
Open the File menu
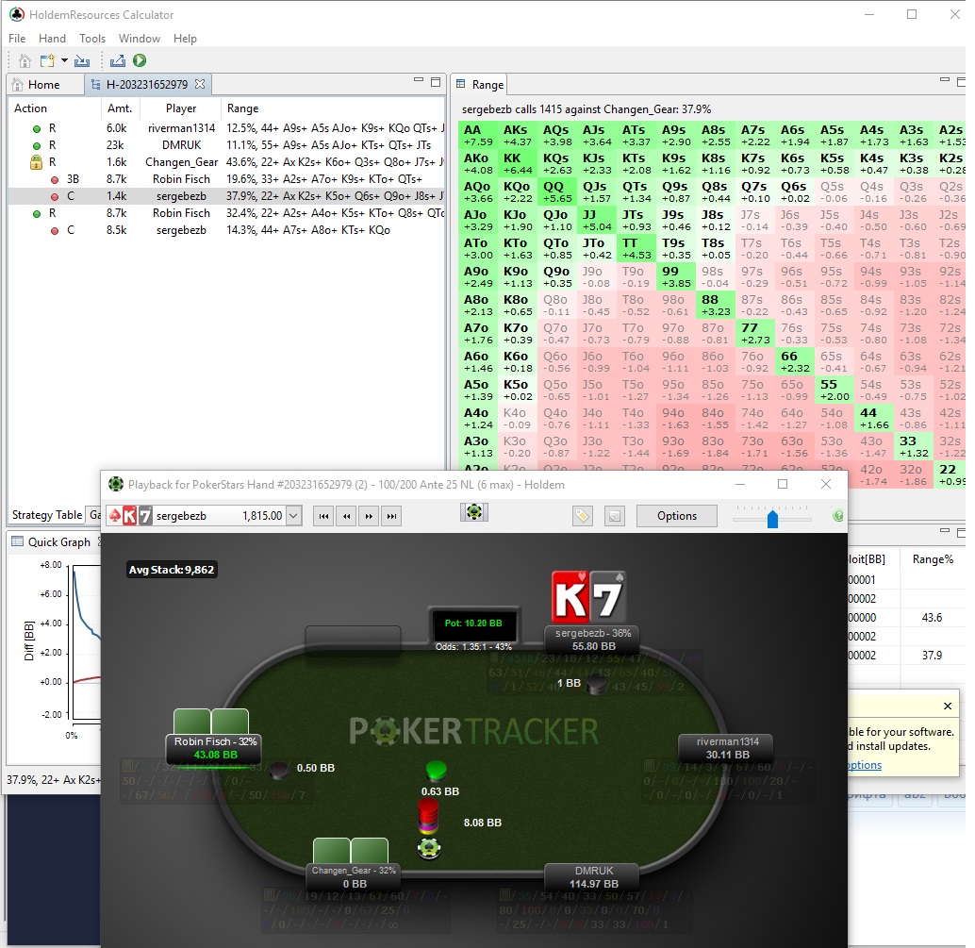[17, 39]
